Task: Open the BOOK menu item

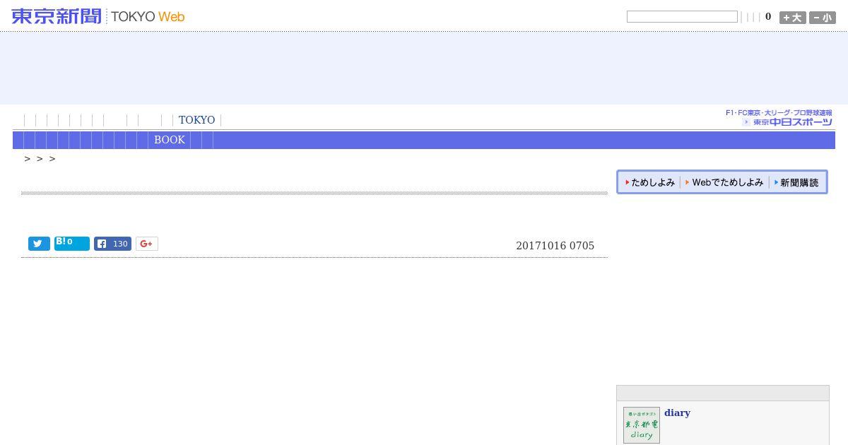Action: point(170,140)
